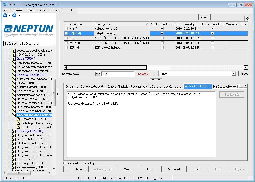Click the blue Back navigation arrow
Image resolution: width=255 pixels, height=182 pixels.
[5, 15]
